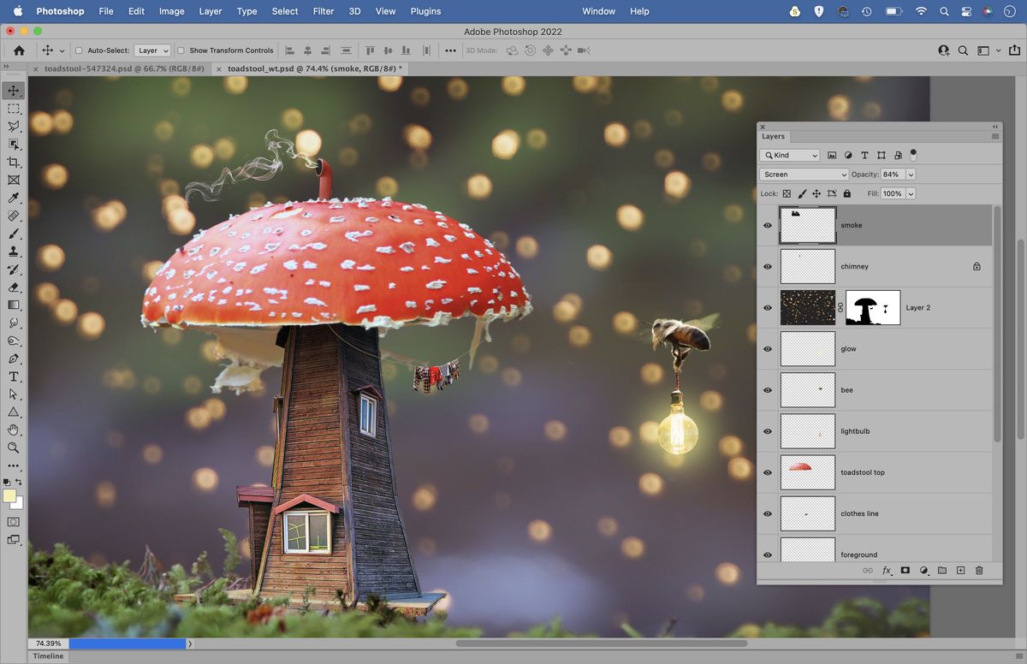Hide the toadstool top layer
The height and width of the screenshot is (664, 1027).
[x=768, y=472]
